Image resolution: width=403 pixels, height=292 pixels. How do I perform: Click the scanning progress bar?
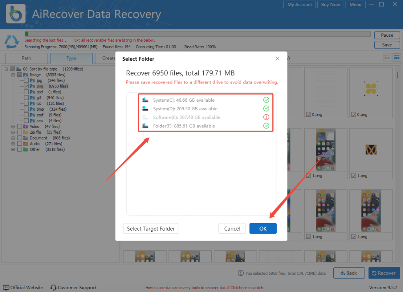point(197,34)
